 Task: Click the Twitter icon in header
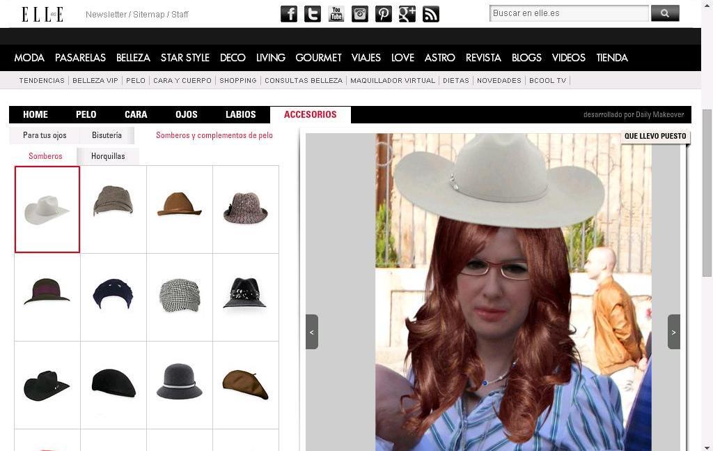313,14
